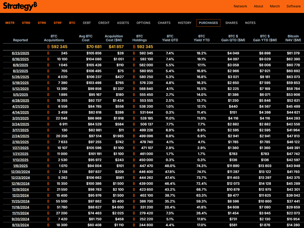The width and height of the screenshot is (304, 228).
Task: Open the 3/17/2025 report link
Action: (x=21, y=130)
